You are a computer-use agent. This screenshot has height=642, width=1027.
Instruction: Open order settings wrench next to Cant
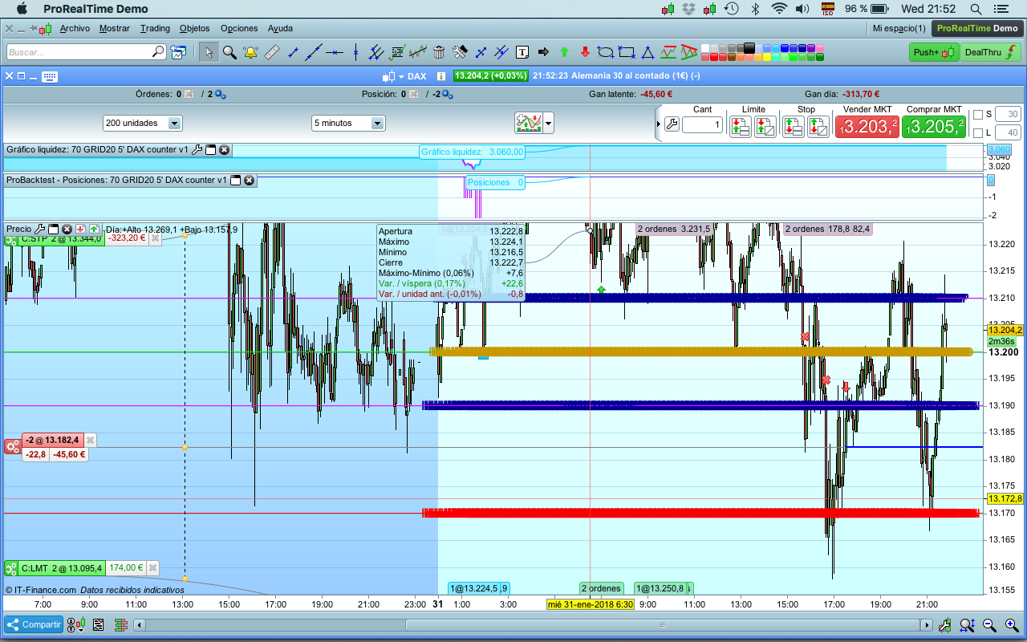pyautogui.click(x=672, y=124)
